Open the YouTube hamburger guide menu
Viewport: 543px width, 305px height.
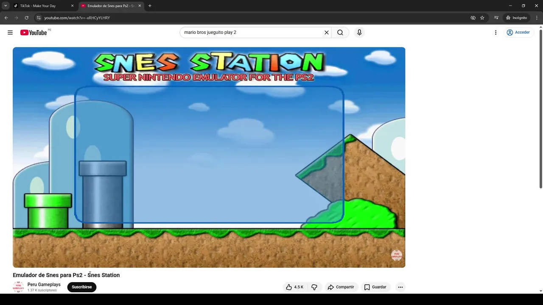(10, 33)
